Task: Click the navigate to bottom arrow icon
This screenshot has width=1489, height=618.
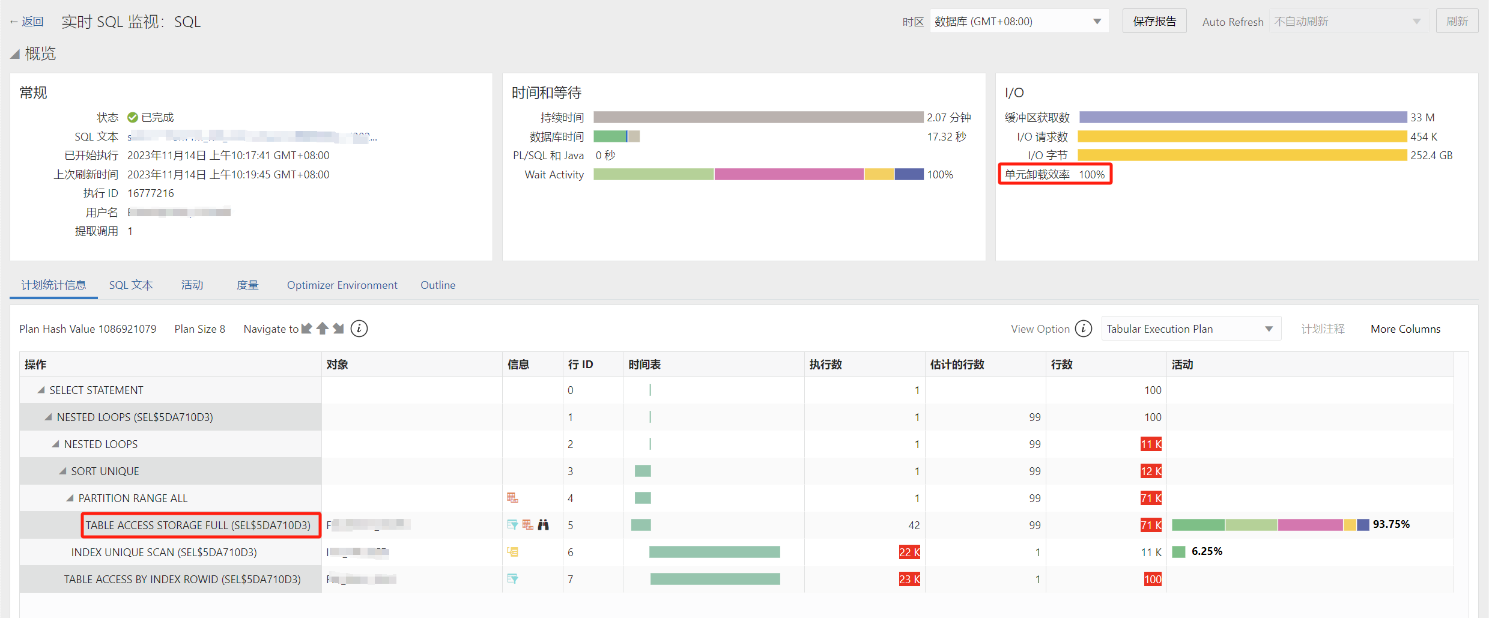Action: (338, 329)
